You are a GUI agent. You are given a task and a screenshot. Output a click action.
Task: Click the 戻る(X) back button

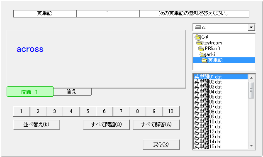pos(161,145)
